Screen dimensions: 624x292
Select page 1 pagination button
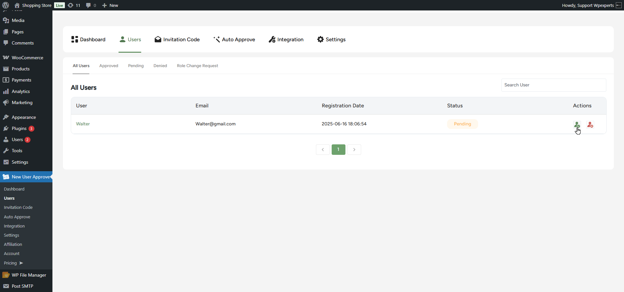pyautogui.click(x=338, y=150)
